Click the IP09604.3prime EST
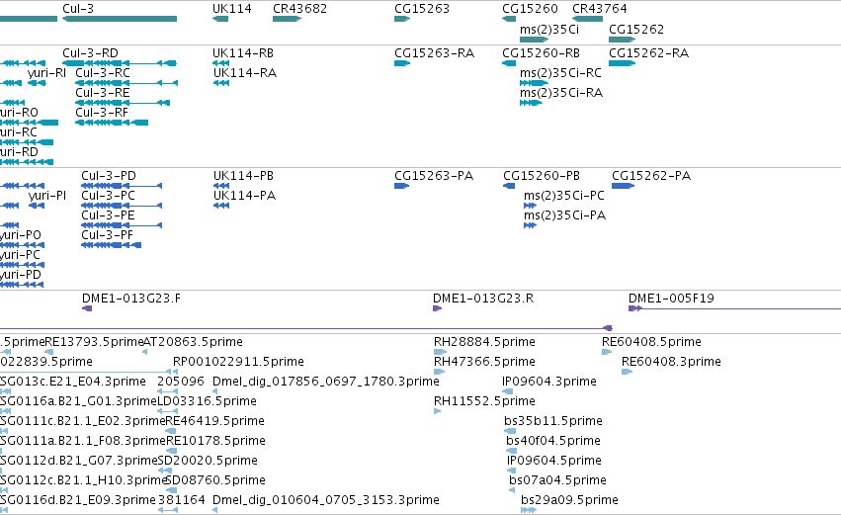The image size is (841, 515). click(x=507, y=392)
